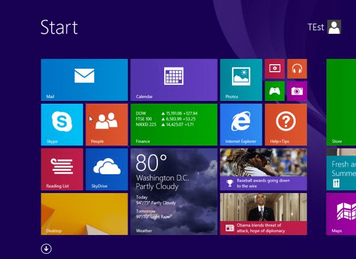Open the Finance tile
Image resolution: width=356 pixels, height=259 pixels.
coord(173,124)
